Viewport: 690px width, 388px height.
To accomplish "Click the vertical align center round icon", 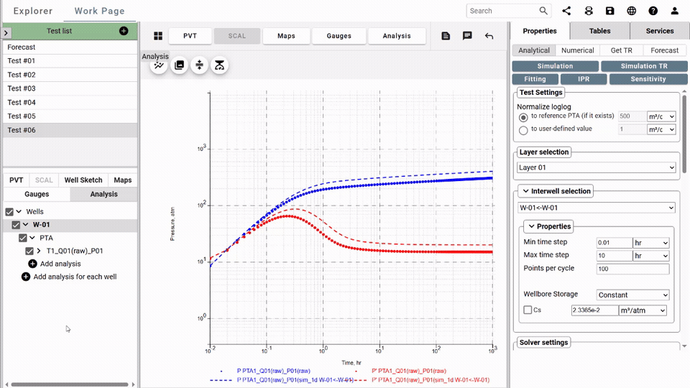I will (x=199, y=65).
